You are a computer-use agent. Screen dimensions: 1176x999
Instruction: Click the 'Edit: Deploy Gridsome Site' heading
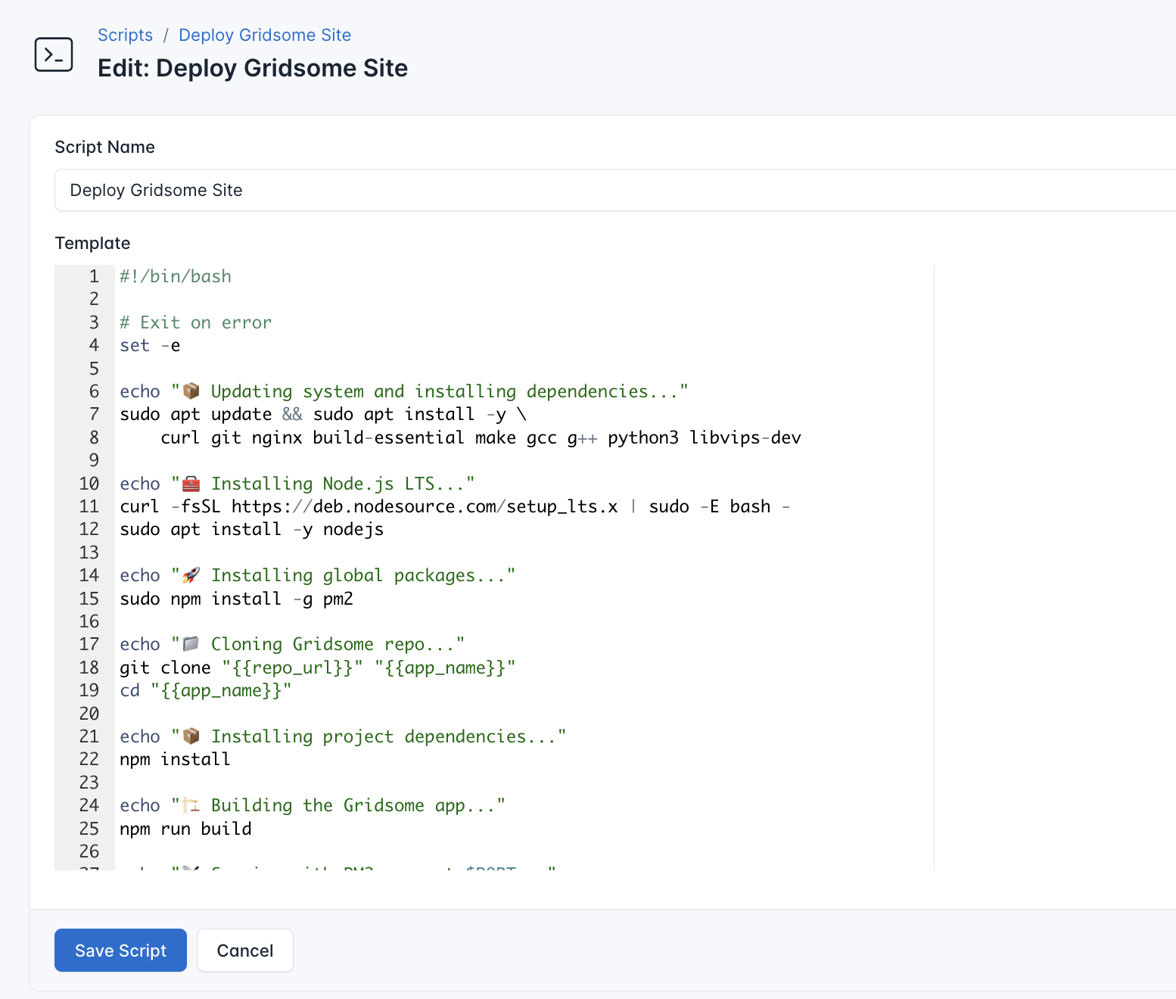click(x=254, y=68)
